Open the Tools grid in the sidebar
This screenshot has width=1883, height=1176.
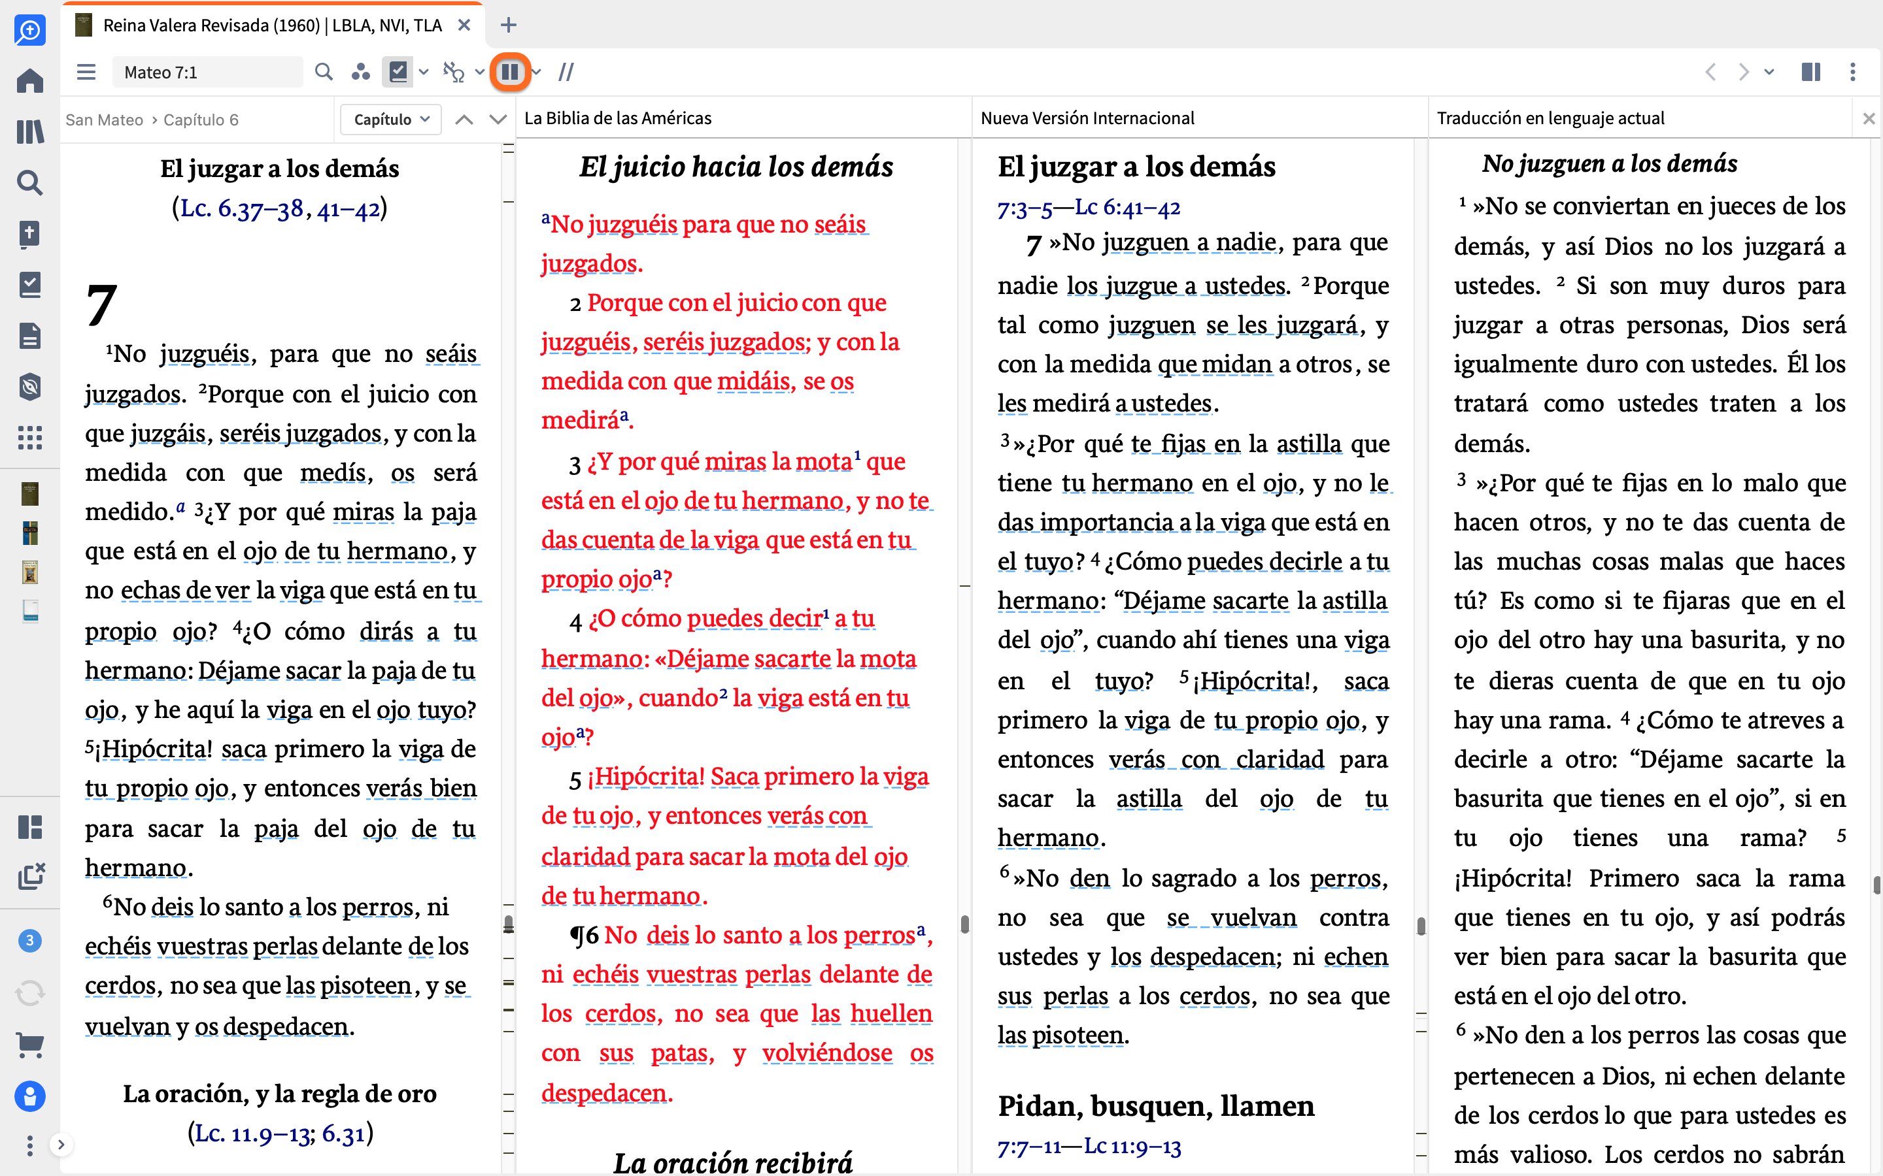pyautogui.click(x=29, y=438)
